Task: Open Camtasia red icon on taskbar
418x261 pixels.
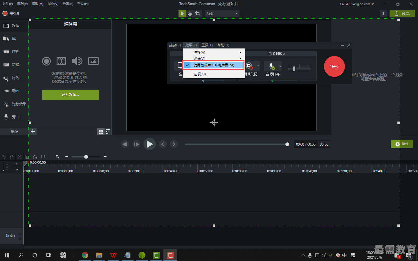Action: (x=170, y=255)
